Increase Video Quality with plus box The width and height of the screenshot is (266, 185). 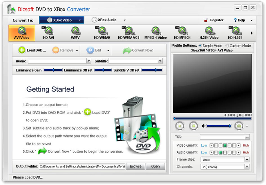[x=238, y=145]
